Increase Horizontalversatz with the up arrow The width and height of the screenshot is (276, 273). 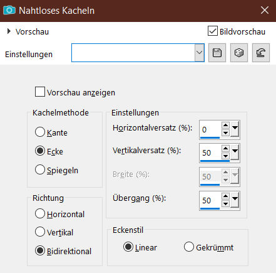pos(225,126)
